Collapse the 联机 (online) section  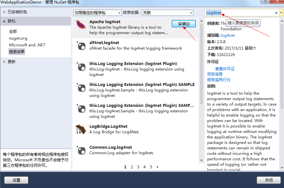pos(4,21)
